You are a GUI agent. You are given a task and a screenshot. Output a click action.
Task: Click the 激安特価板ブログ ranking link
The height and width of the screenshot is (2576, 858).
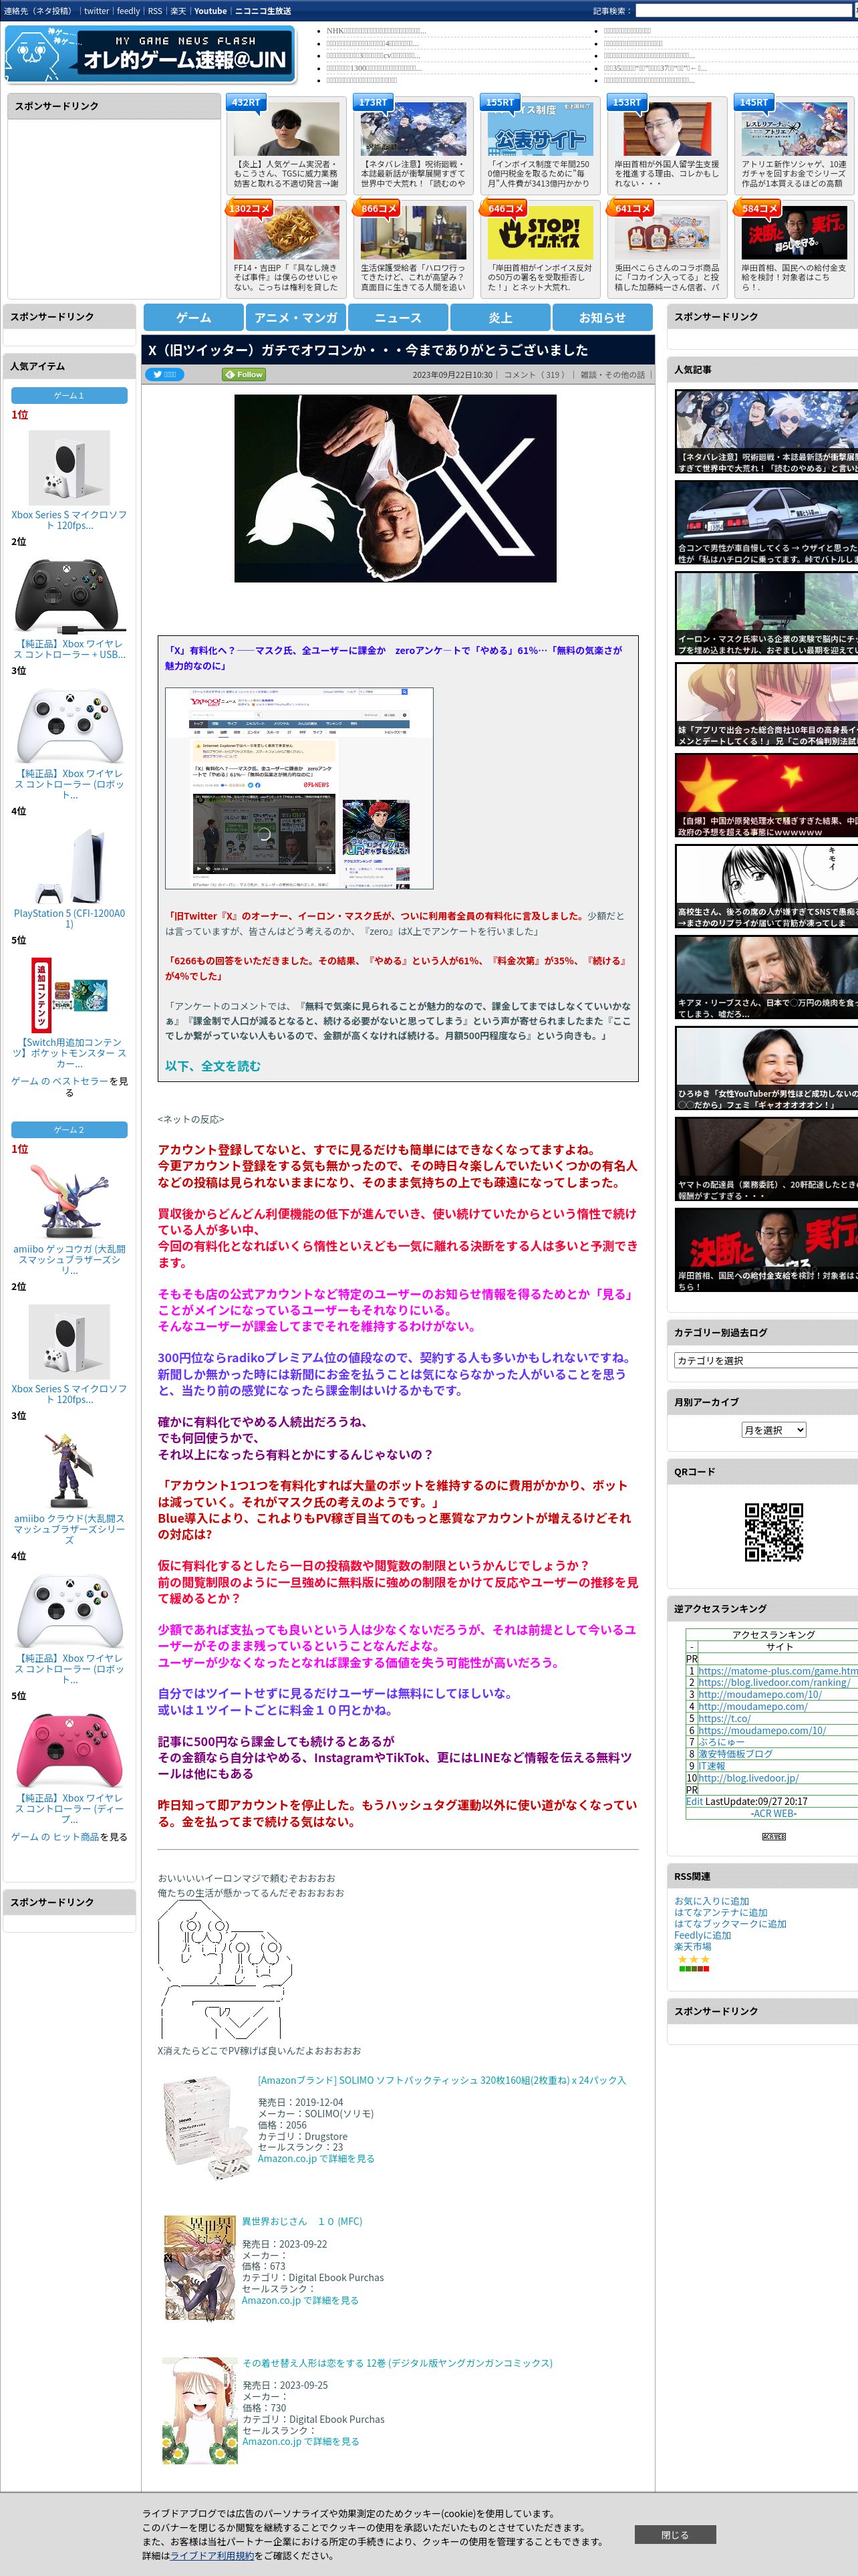tap(735, 1753)
